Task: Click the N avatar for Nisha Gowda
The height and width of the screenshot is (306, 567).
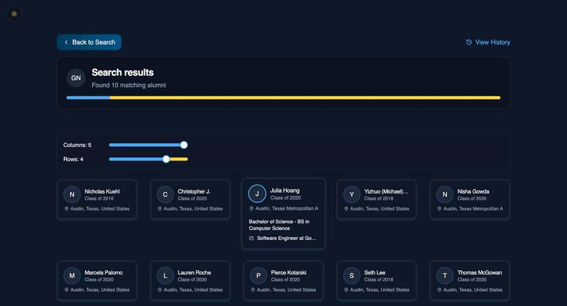Action: point(445,195)
